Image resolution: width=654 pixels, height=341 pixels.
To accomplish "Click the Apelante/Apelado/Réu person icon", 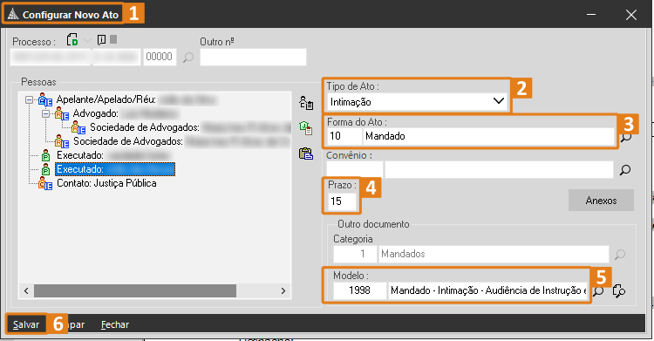I will tap(45, 99).
